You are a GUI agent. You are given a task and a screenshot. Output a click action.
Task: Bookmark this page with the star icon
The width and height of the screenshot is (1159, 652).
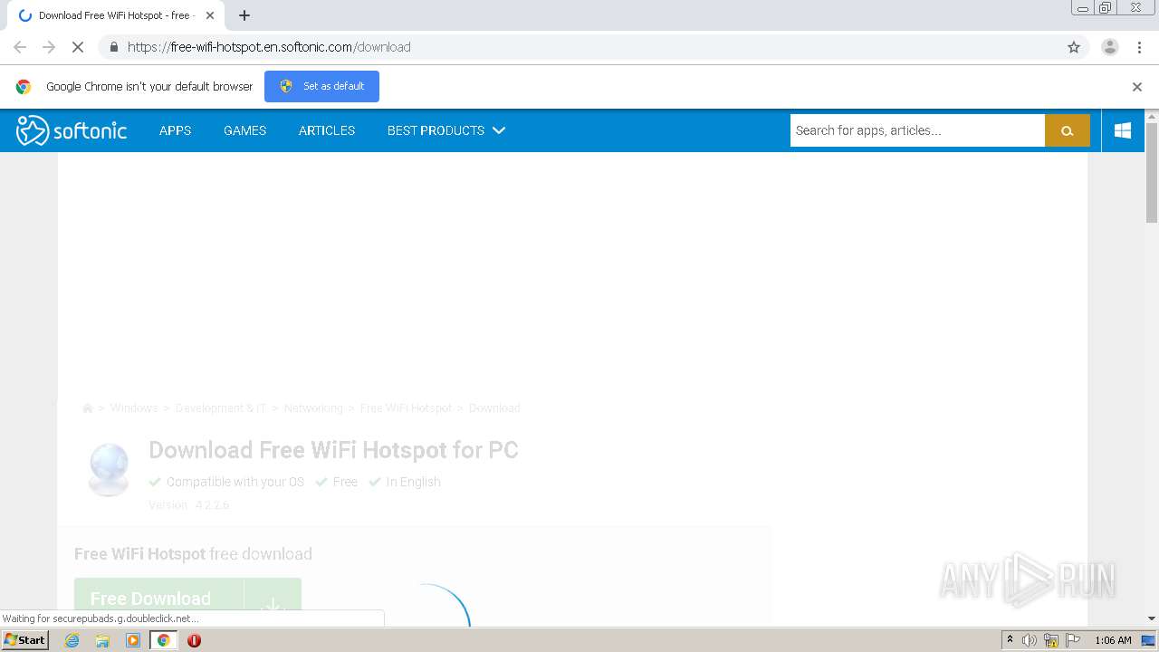[x=1074, y=47]
